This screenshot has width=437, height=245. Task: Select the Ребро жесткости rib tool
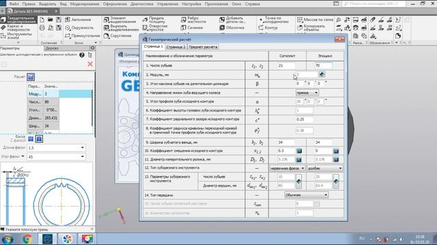193,20
